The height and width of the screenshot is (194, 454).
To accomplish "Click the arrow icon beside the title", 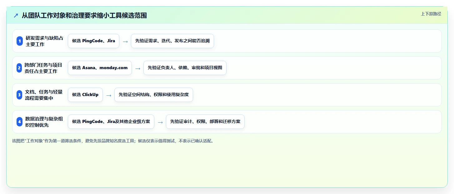I will (16, 15).
